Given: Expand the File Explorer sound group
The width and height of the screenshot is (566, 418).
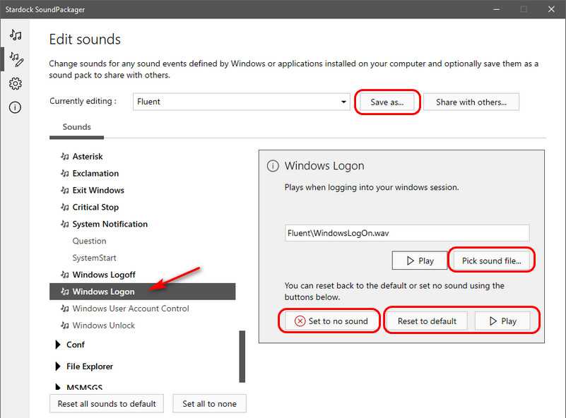Looking at the screenshot, I should 58,367.
